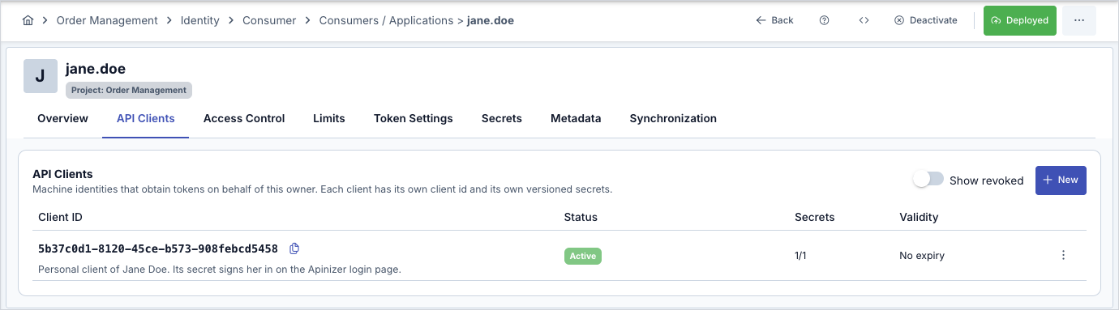Switch to the Secrets tab

click(x=502, y=118)
